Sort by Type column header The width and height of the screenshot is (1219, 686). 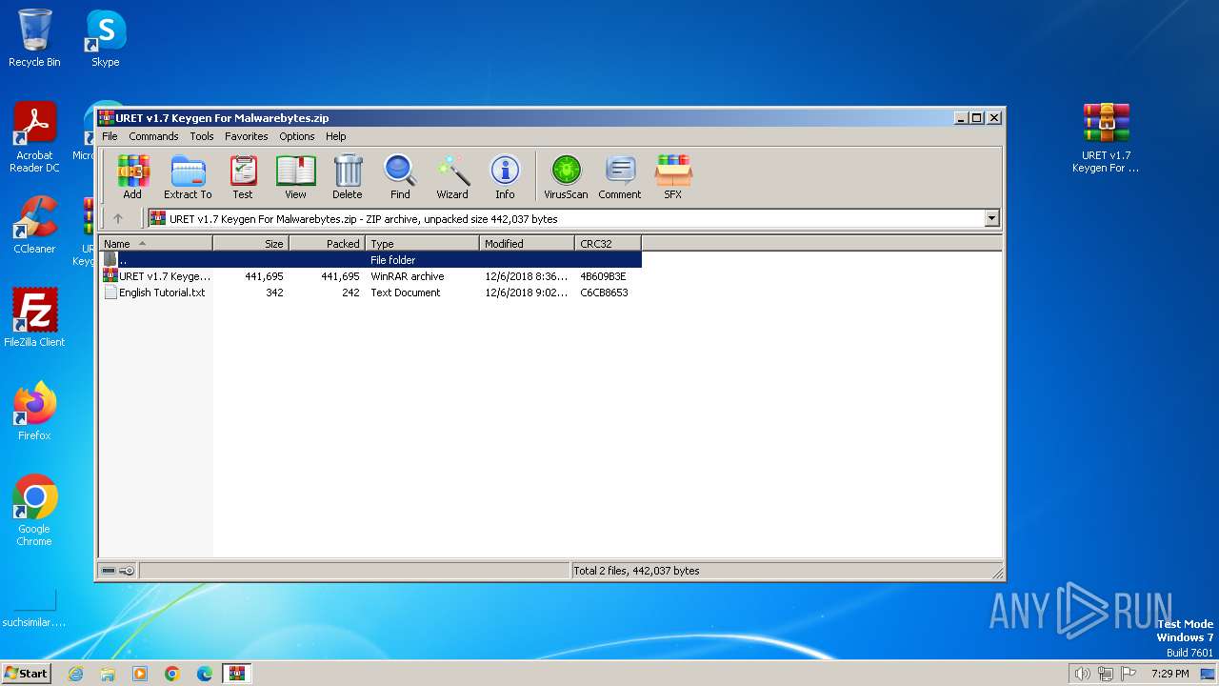[422, 244]
